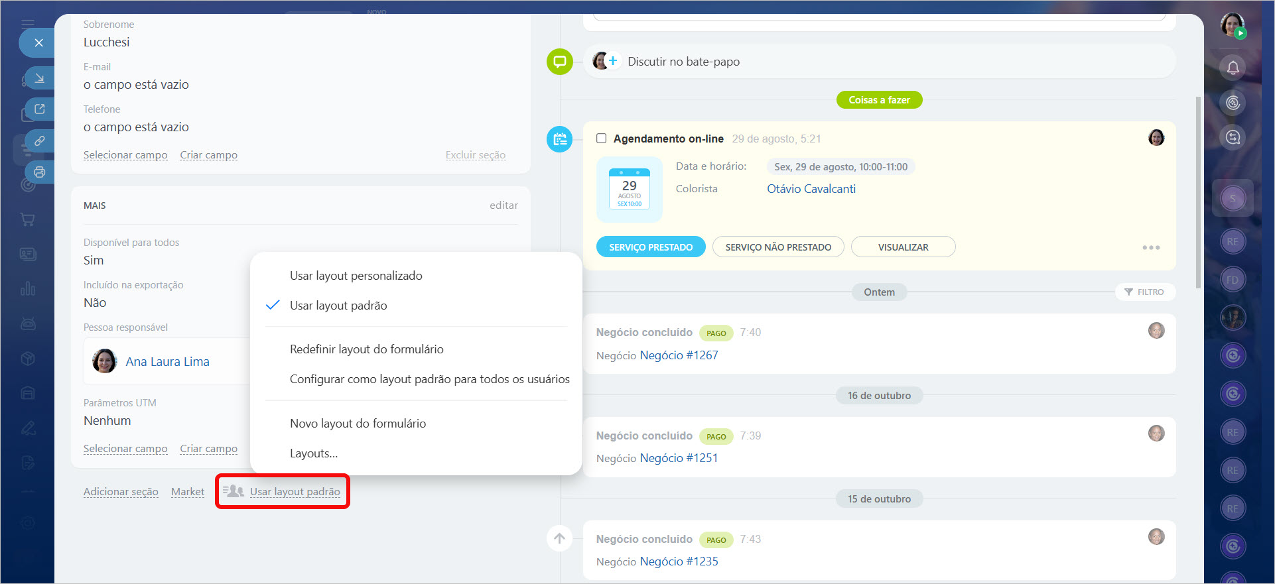
Task: Open the three-dots more options menu
Action: pos(1151,247)
